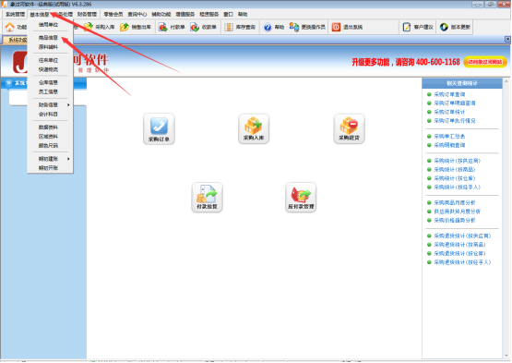Select 商品信息 in the dropdown menu
Viewport: 512px width, 363px height.
point(48,38)
